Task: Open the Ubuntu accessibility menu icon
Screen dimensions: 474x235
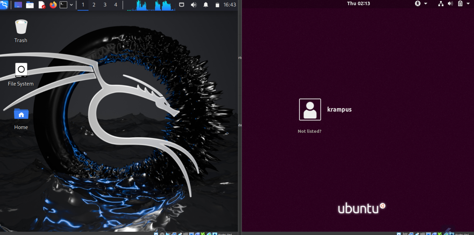Action: point(418,4)
